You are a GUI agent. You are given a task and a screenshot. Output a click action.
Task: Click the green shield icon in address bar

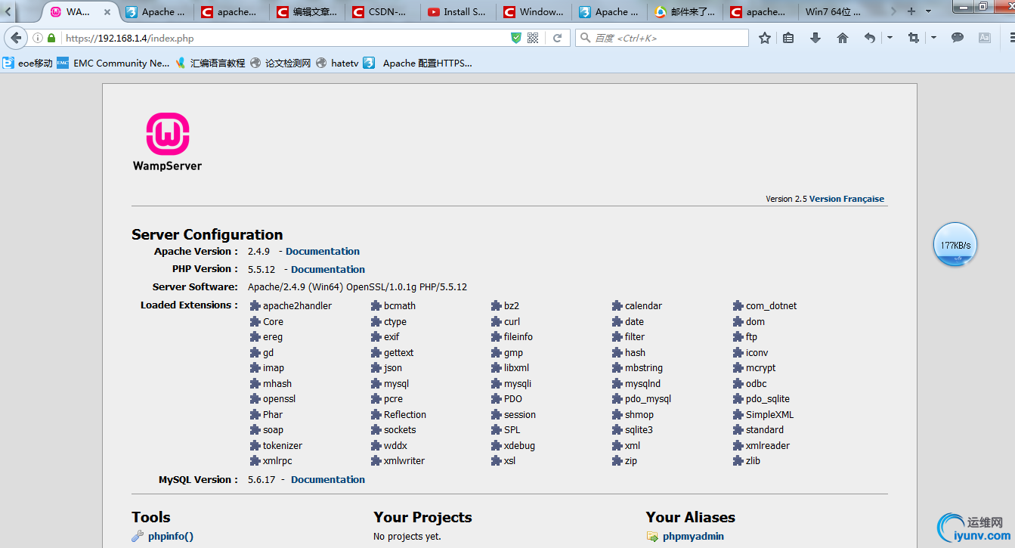click(516, 38)
